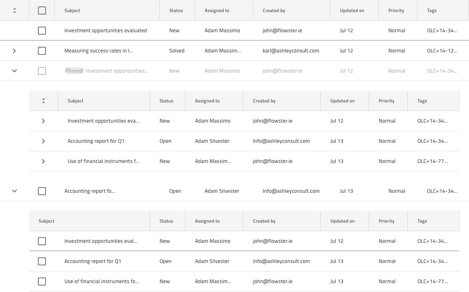This screenshot has width=469, height=292.
Task: Collapse the Accounting report row with checkbox
Action: pyautogui.click(x=15, y=191)
